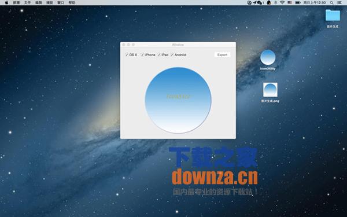Select the 图片生成.png file on desktop
Screen dimensions: 347x217
(270, 93)
